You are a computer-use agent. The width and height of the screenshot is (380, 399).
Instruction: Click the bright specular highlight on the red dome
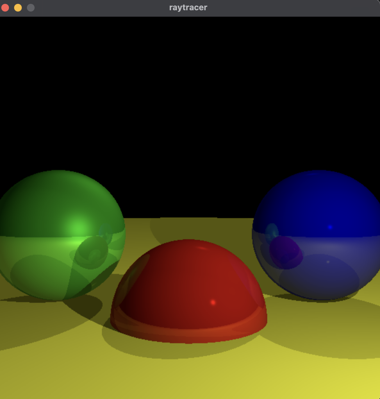[213, 302]
